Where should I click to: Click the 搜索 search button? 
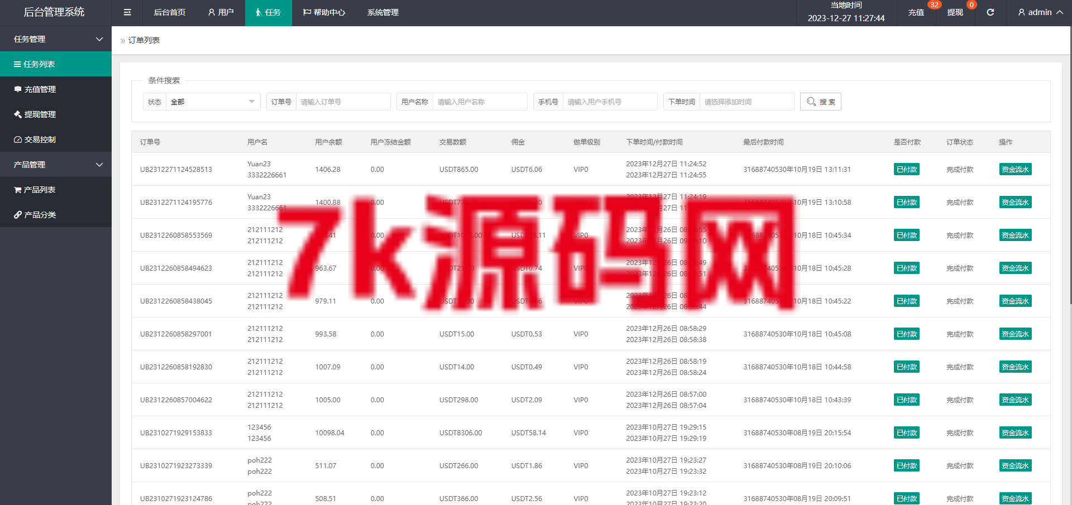[x=821, y=102]
